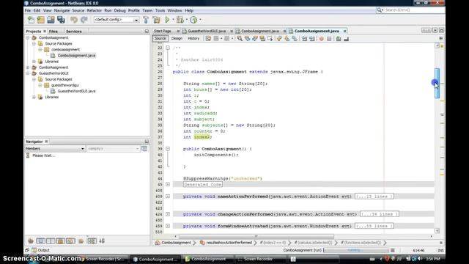Select ComboAssignment.java in Projects tree
This screenshot has height=264, width=469.
[76, 56]
